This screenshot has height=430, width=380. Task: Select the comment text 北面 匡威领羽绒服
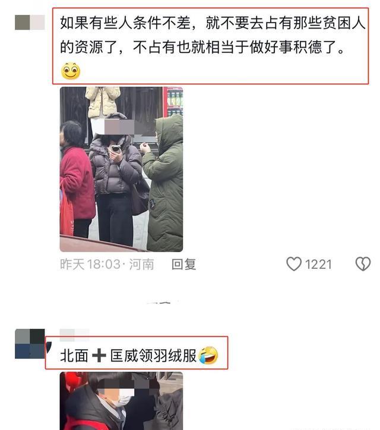(x=129, y=356)
